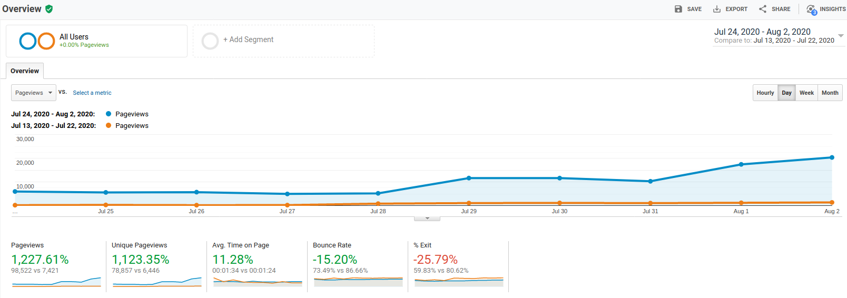
Task: Switch chart to Week view
Action: 806,93
